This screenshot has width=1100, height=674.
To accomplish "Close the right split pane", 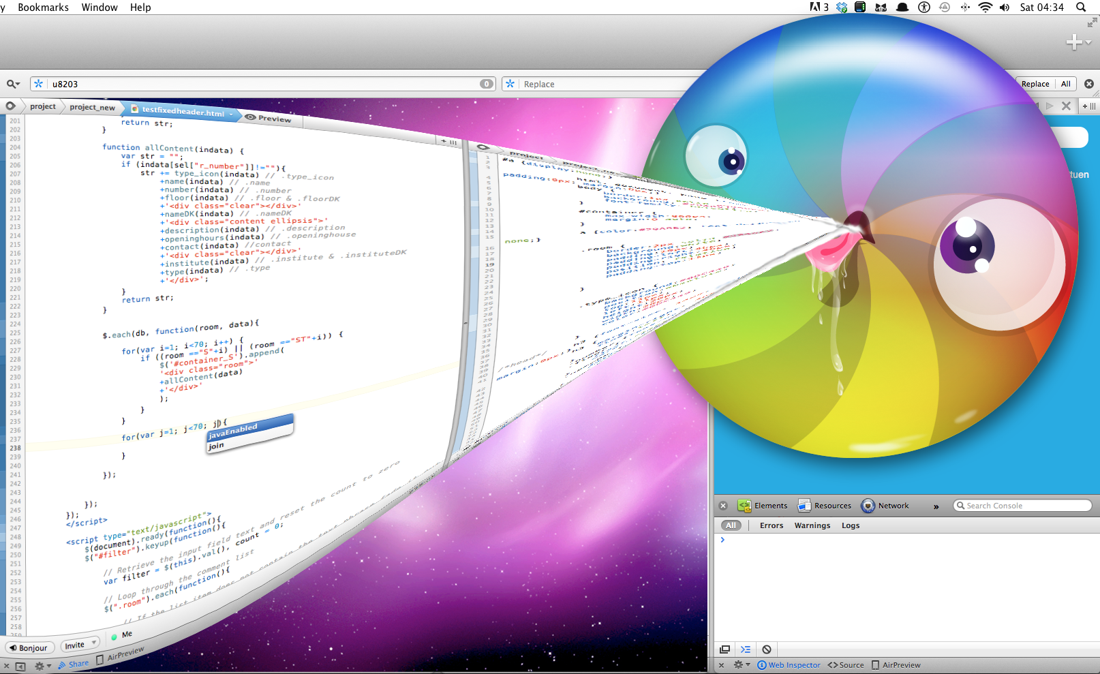I will pos(722,665).
